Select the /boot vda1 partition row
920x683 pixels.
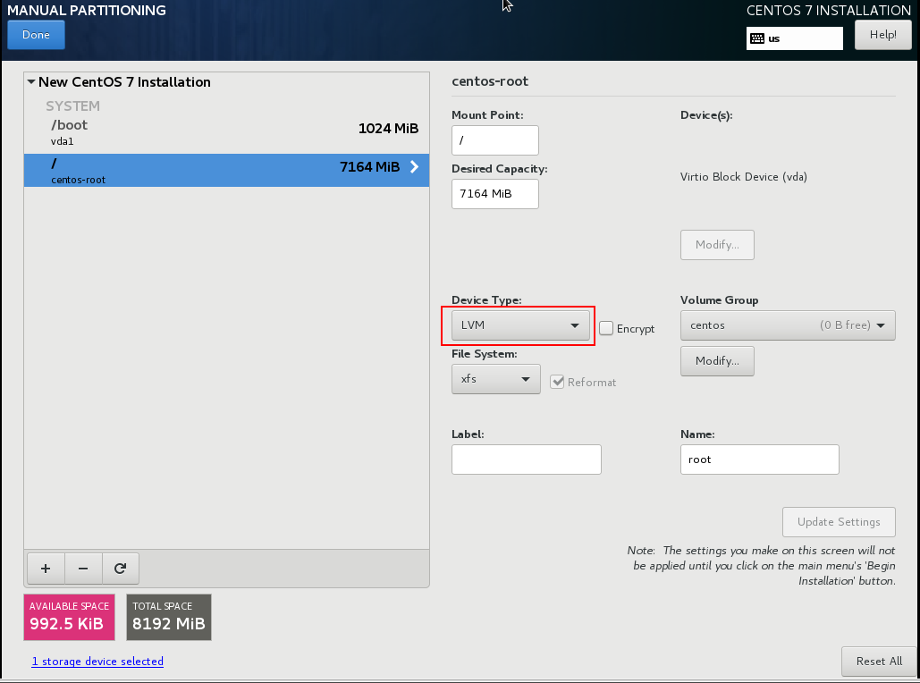point(226,133)
